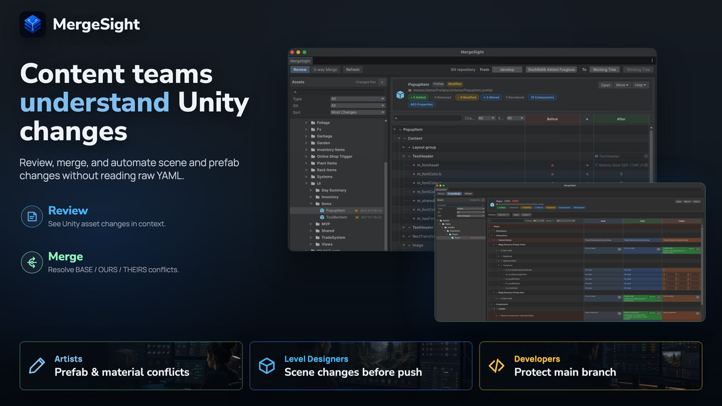
Task: Click the large PopupItem prefab cube icon
Action: click(x=400, y=95)
